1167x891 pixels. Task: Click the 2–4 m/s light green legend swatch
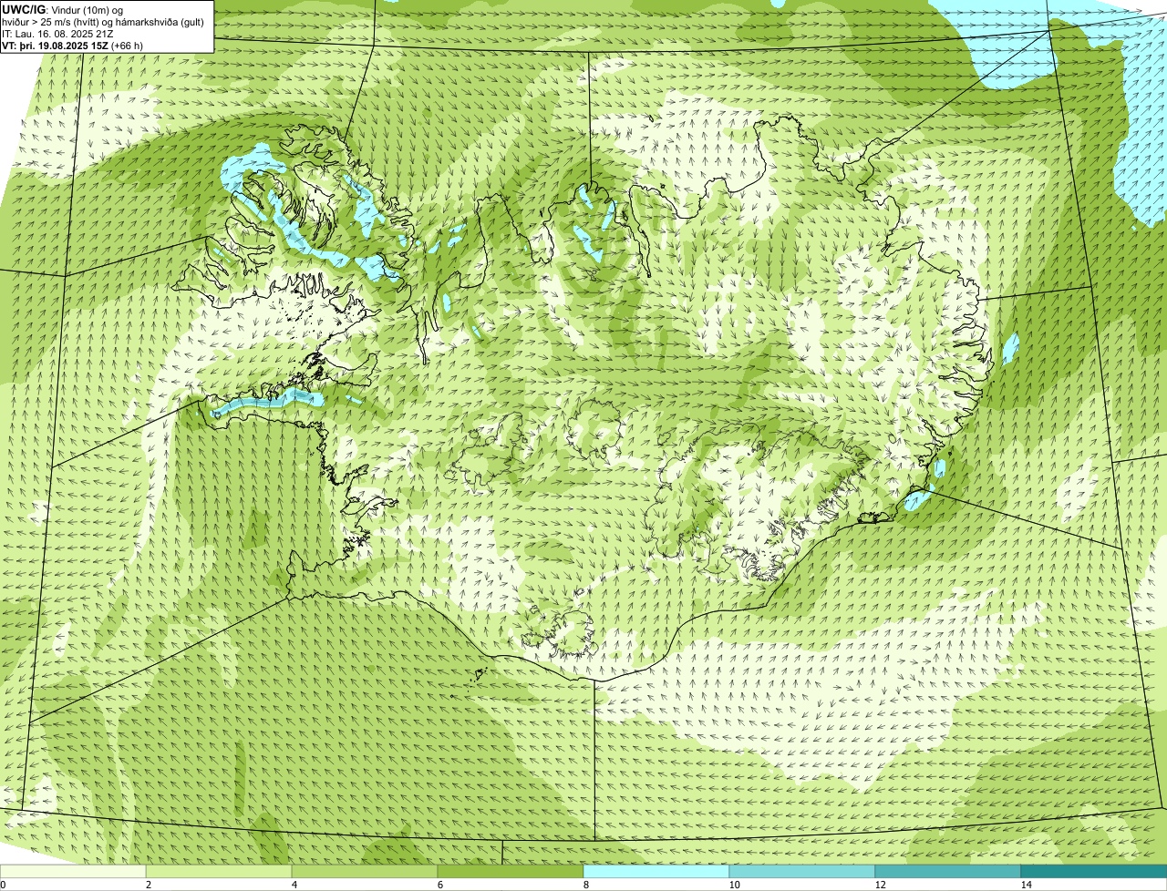[219, 872]
